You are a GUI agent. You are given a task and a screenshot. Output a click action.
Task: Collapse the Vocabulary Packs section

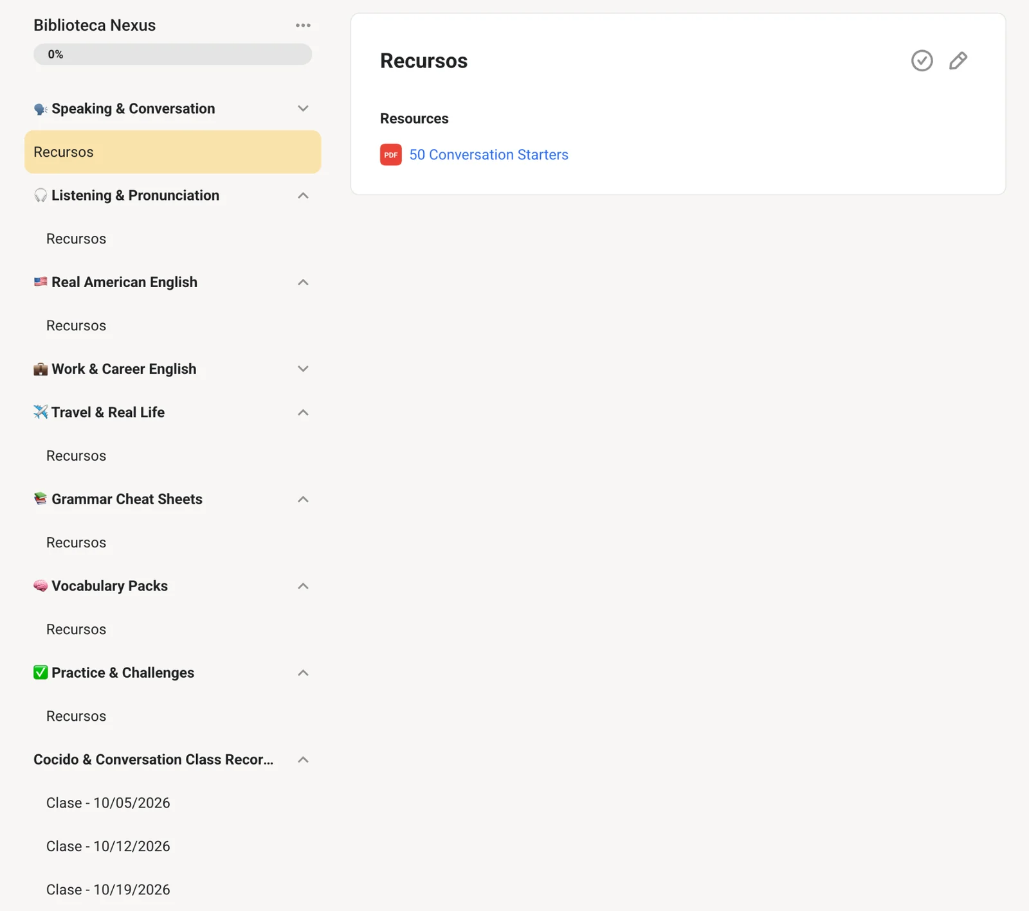303,586
